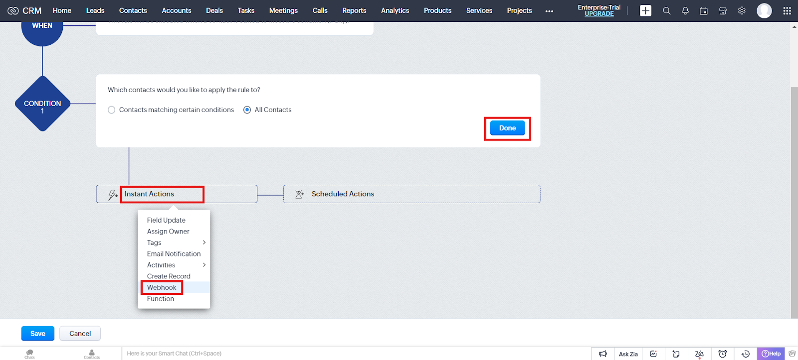Open the Reports module
Screen dimensions: 798x360
tap(354, 10)
